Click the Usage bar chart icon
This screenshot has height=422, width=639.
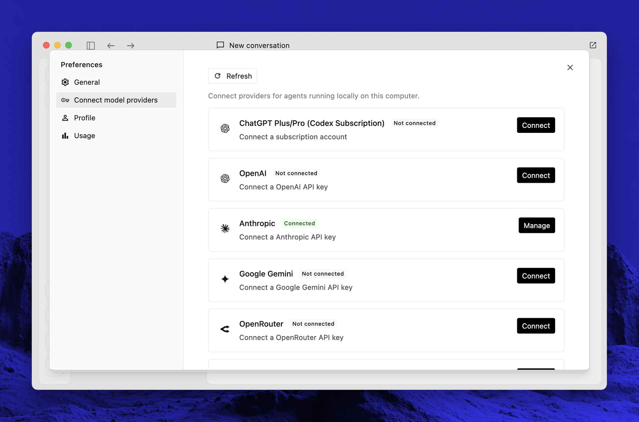(x=65, y=136)
